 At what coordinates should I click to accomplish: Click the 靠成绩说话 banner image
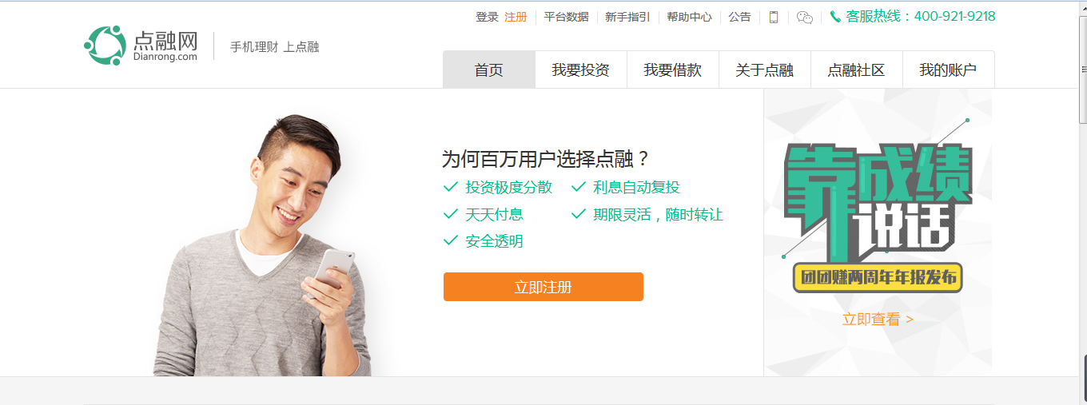coord(878,216)
